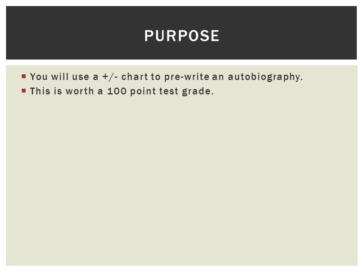Click the word "an" before autobiography
The height and width of the screenshot is (273, 364).
click(218, 77)
